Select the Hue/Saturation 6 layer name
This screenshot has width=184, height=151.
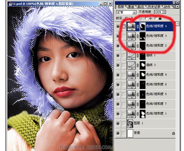156,84
